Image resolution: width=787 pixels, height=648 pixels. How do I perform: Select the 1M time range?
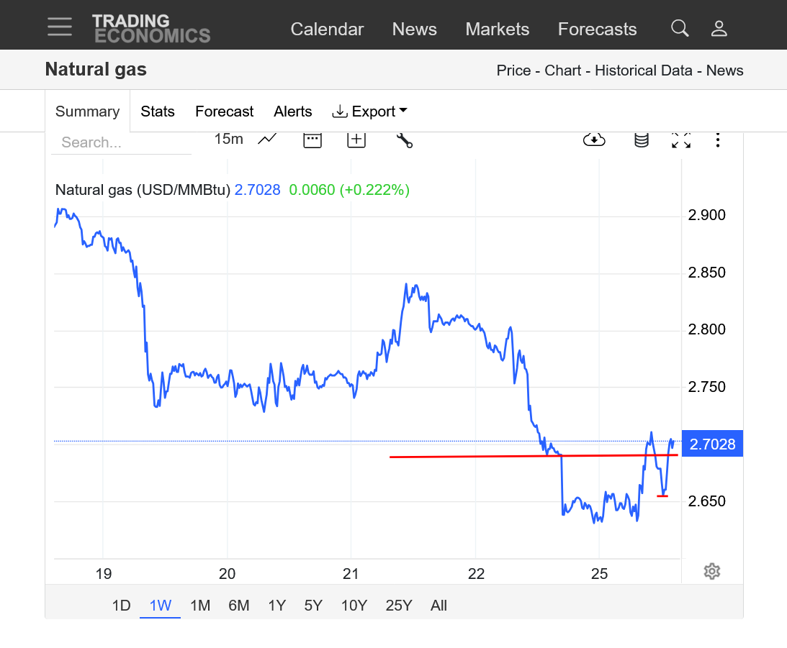click(x=200, y=606)
